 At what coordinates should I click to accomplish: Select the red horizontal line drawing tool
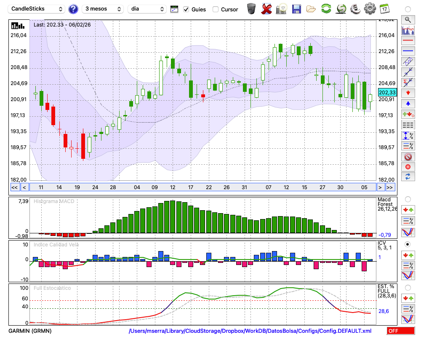[x=408, y=41]
